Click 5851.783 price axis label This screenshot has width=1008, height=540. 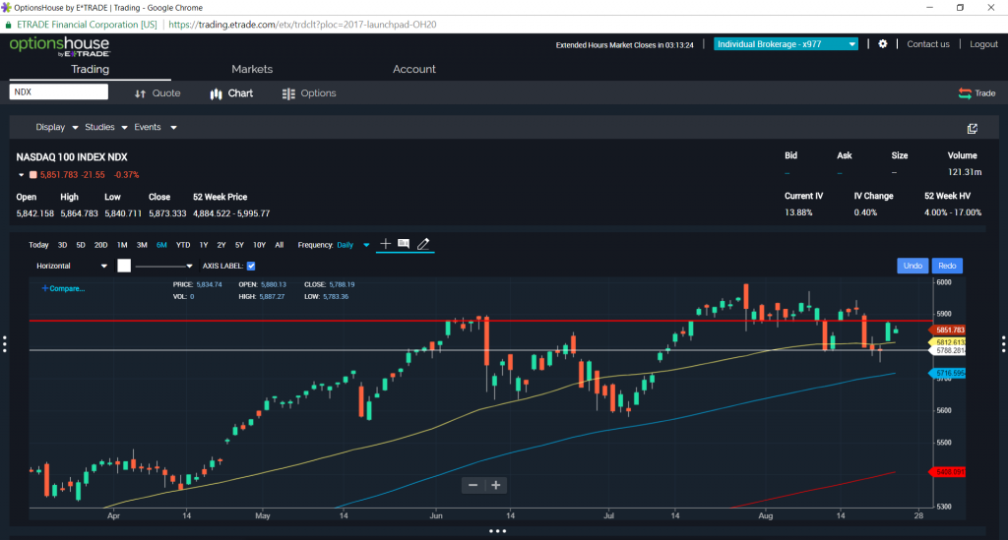click(947, 330)
